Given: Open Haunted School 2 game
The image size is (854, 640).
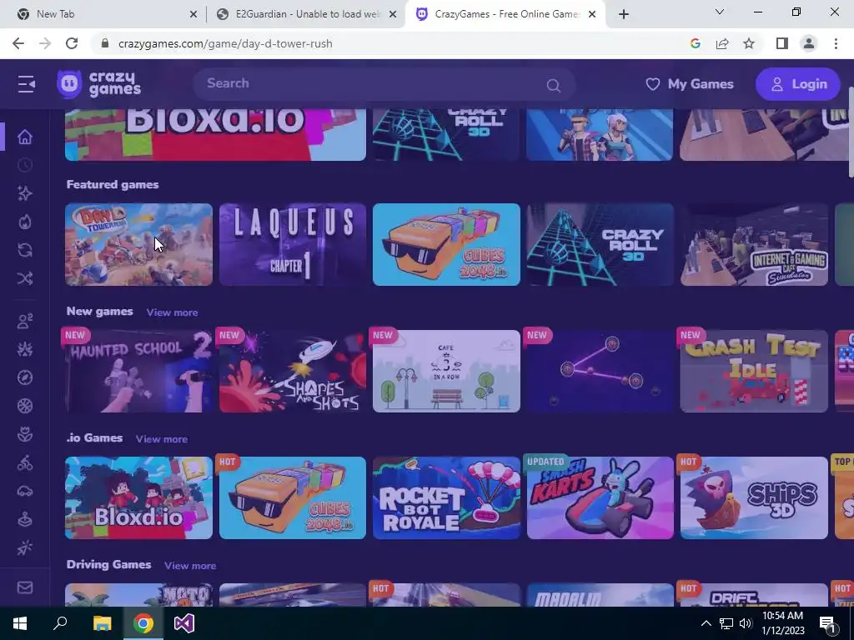Looking at the screenshot, I should point(139,371).
